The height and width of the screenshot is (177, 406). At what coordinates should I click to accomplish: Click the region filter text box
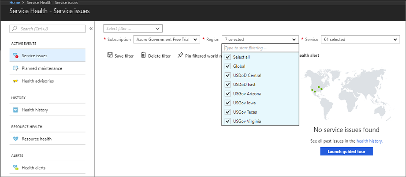pos(260,48)
